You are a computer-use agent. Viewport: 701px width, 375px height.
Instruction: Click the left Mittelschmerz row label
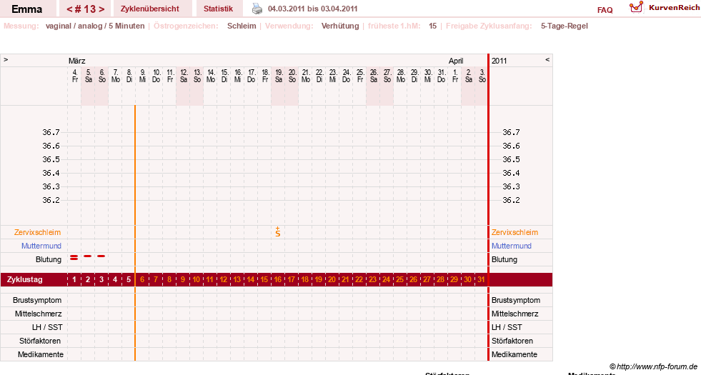[x=39, y=314]
